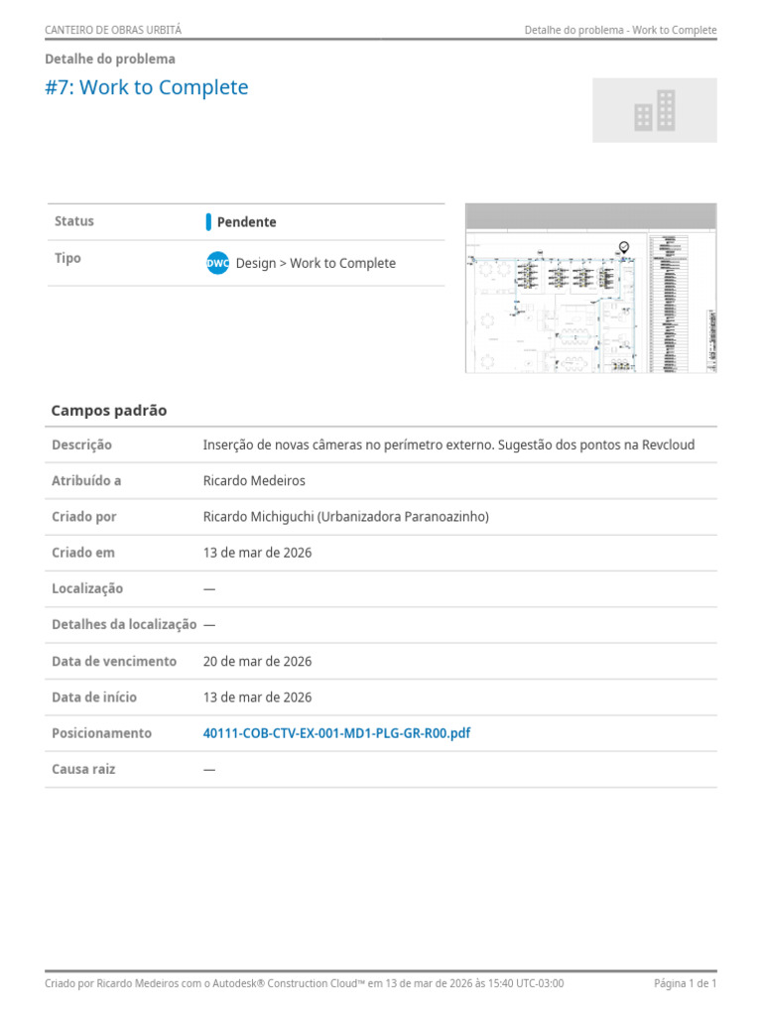This screenshot has height=1016, width=762.
Task: Click the Descrição field label
Action: pyautogui.click(x=81, y=444)
